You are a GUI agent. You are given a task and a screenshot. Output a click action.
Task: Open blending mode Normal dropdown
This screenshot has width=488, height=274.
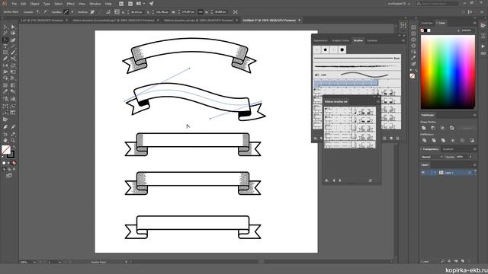(432, 157)
